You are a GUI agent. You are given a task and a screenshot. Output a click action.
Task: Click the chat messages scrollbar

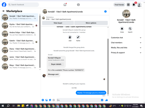click(x=108, y=66)
